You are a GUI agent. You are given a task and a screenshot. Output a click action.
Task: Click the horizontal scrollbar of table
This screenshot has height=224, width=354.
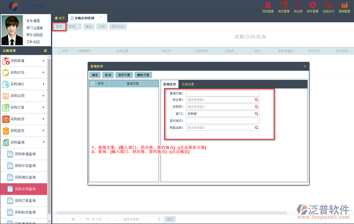172,213
